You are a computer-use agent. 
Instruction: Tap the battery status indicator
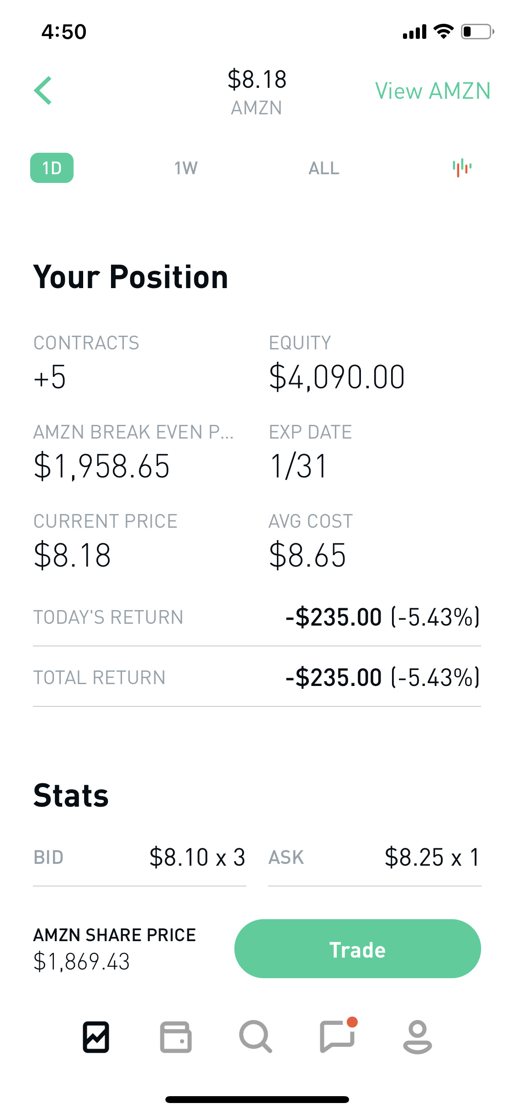(x=477, y=32)
